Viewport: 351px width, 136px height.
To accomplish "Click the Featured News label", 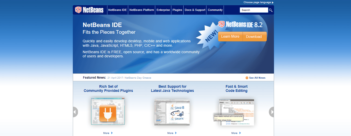I will 94,78.
